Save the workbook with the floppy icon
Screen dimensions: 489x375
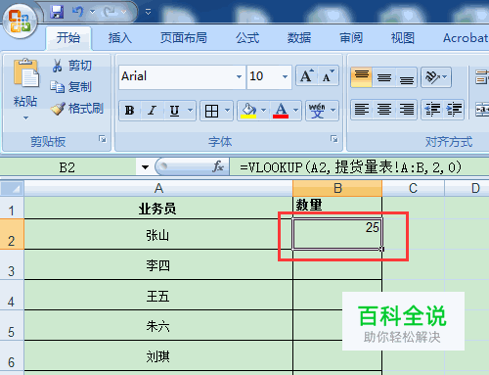pos(57,12)
